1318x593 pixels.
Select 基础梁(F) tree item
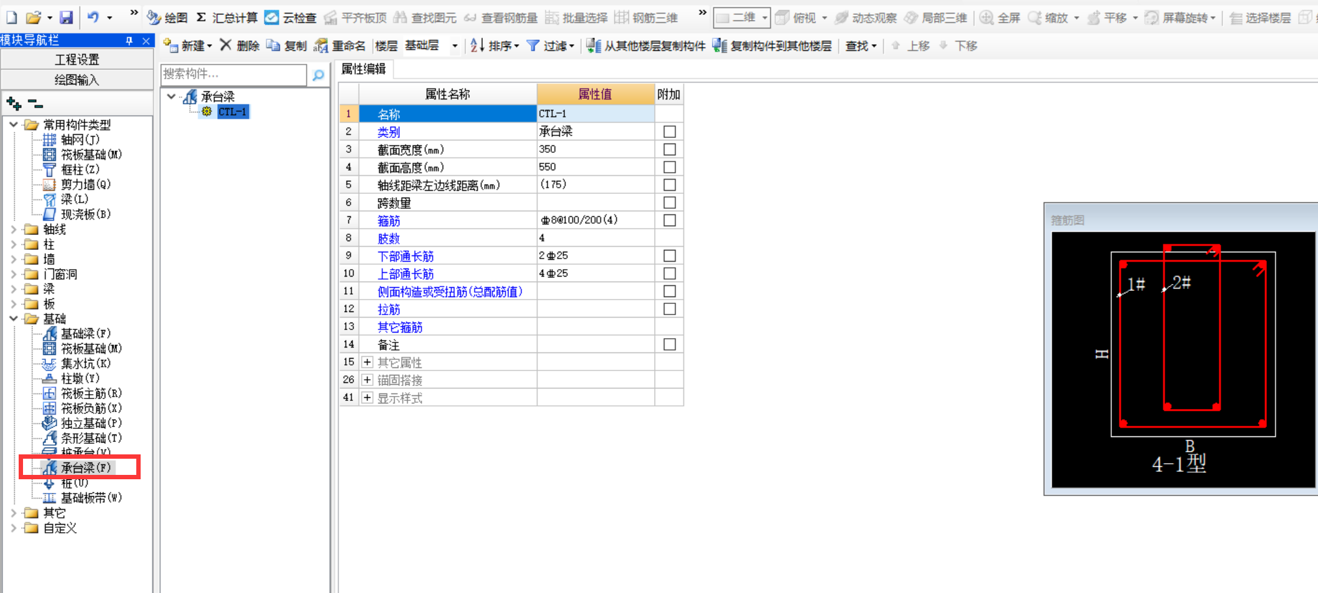click(85, 334)
